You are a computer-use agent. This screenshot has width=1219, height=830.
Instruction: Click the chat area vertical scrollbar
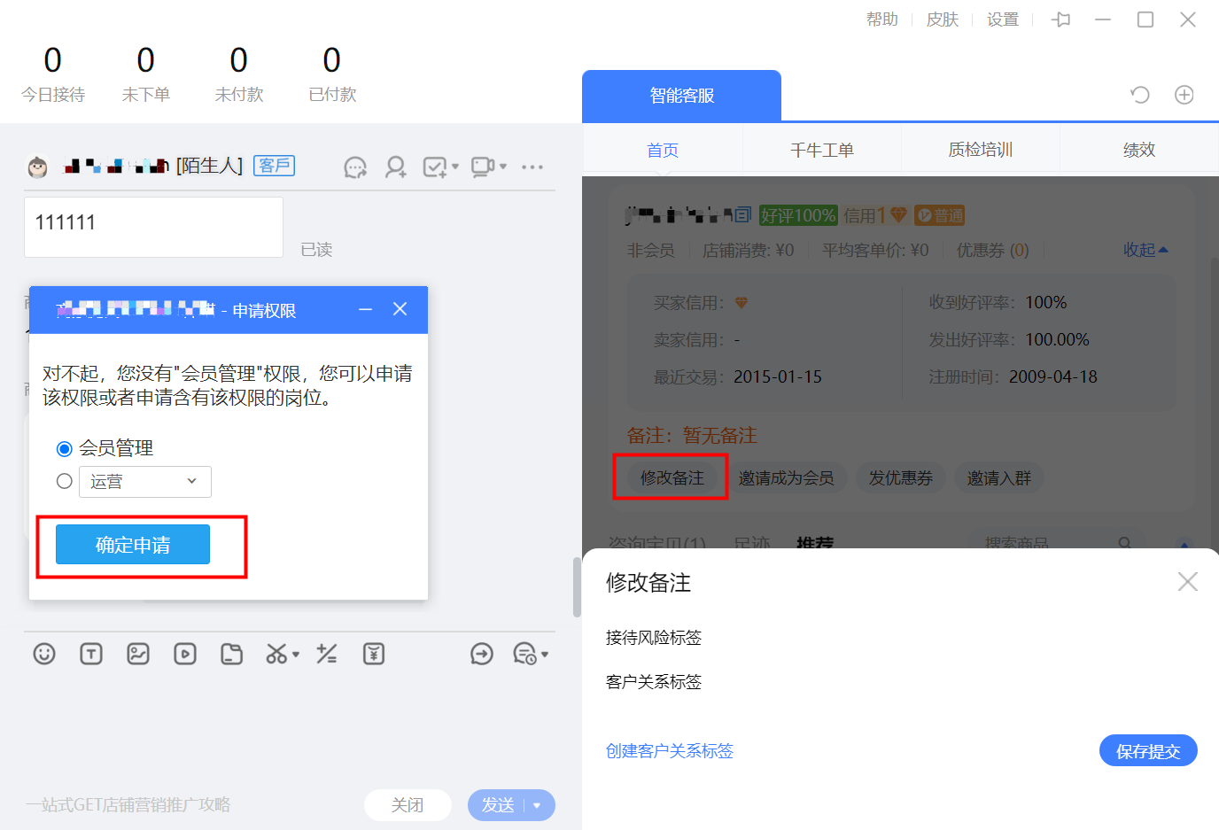[x=577, y=586]
